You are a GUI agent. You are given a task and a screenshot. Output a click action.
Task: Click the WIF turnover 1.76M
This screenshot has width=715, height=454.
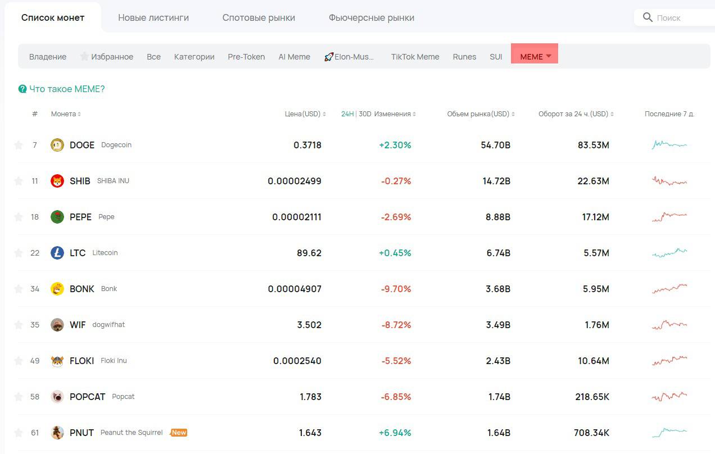(x=597, y=325)
